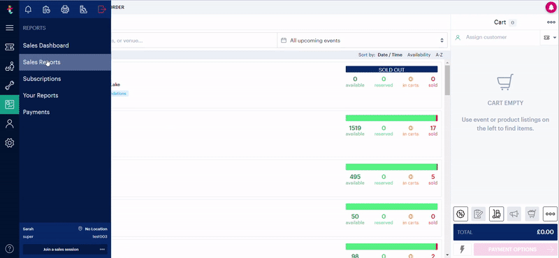
Task: Open the notifications bell in the sidebar header
Action: pyautogui.click(x=28, y=9)
